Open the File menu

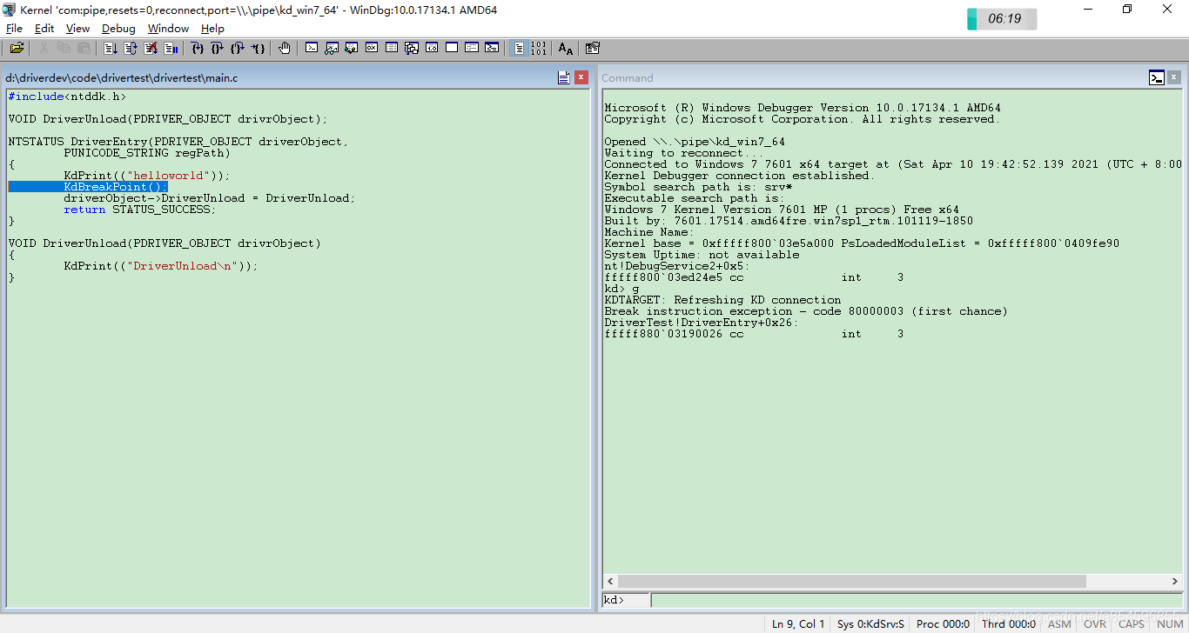(14, 29)
